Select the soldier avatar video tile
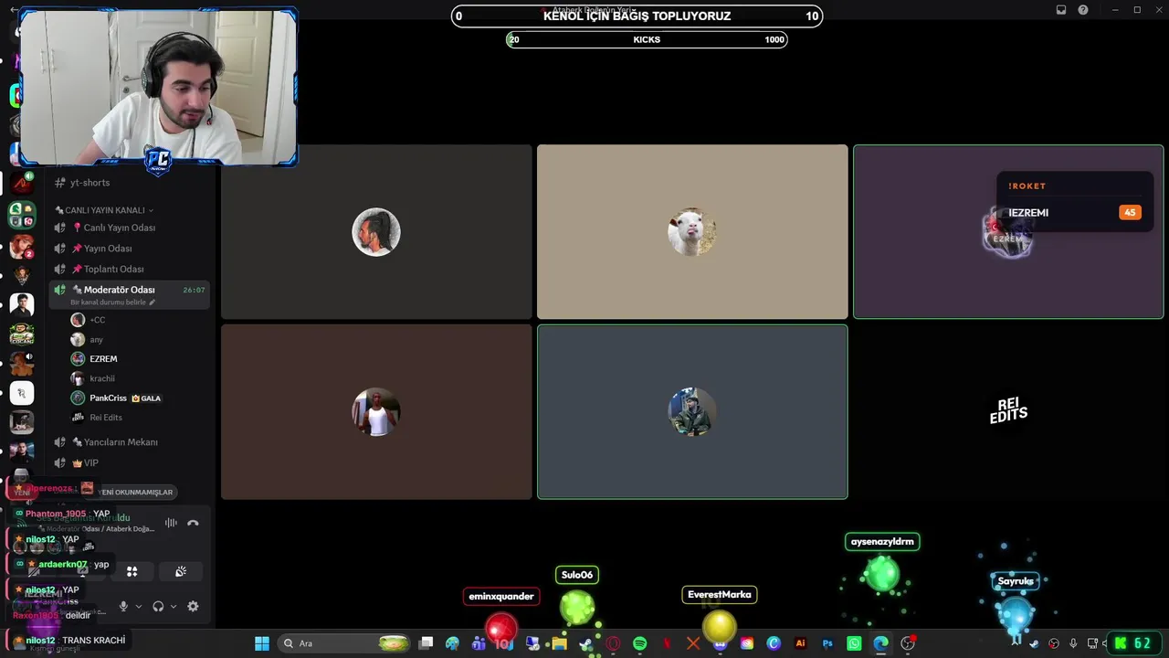The width and height of the screenshot is (1169, 658). click(x=692, y=412)
